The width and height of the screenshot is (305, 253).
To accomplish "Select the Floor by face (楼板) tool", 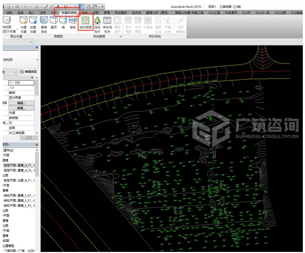I will 73,23.
